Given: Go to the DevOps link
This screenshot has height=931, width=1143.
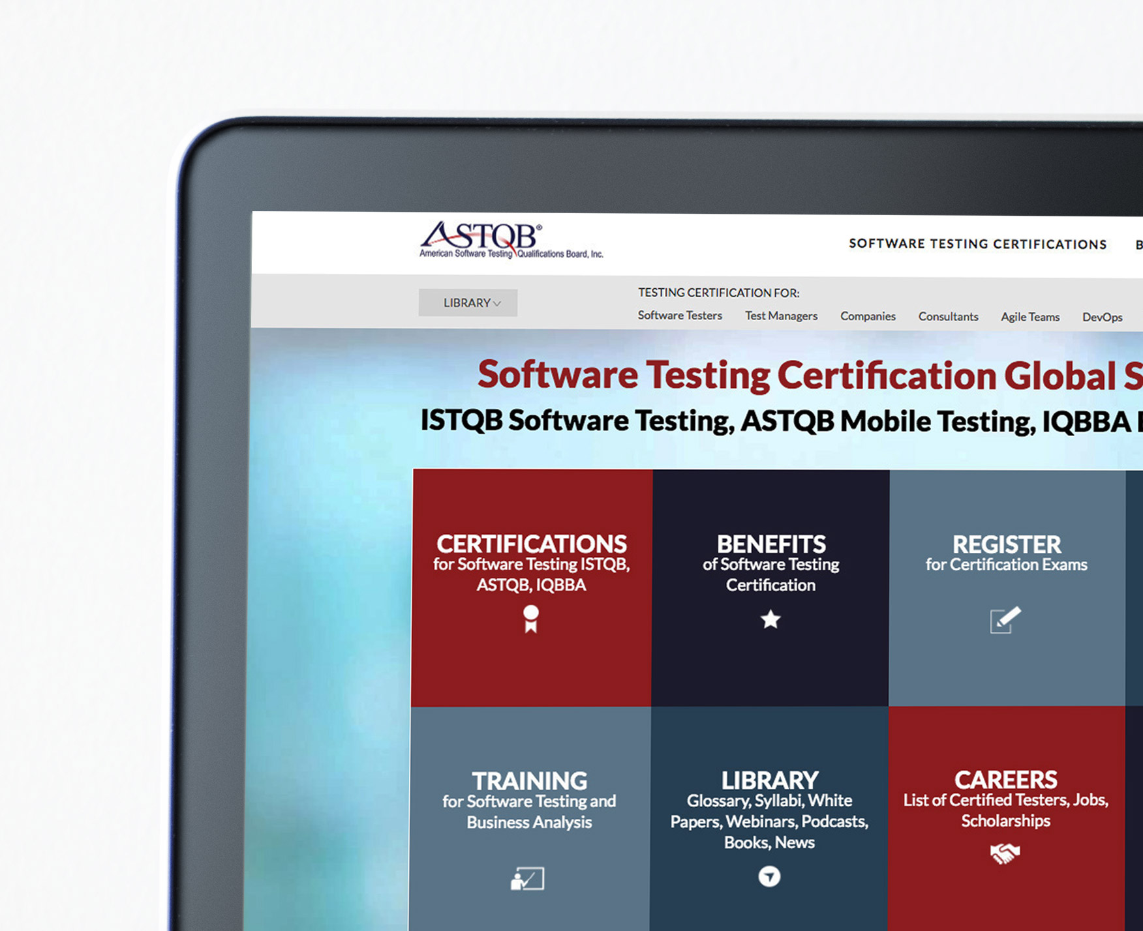Looking at the screenshot, I should 1102,318.
